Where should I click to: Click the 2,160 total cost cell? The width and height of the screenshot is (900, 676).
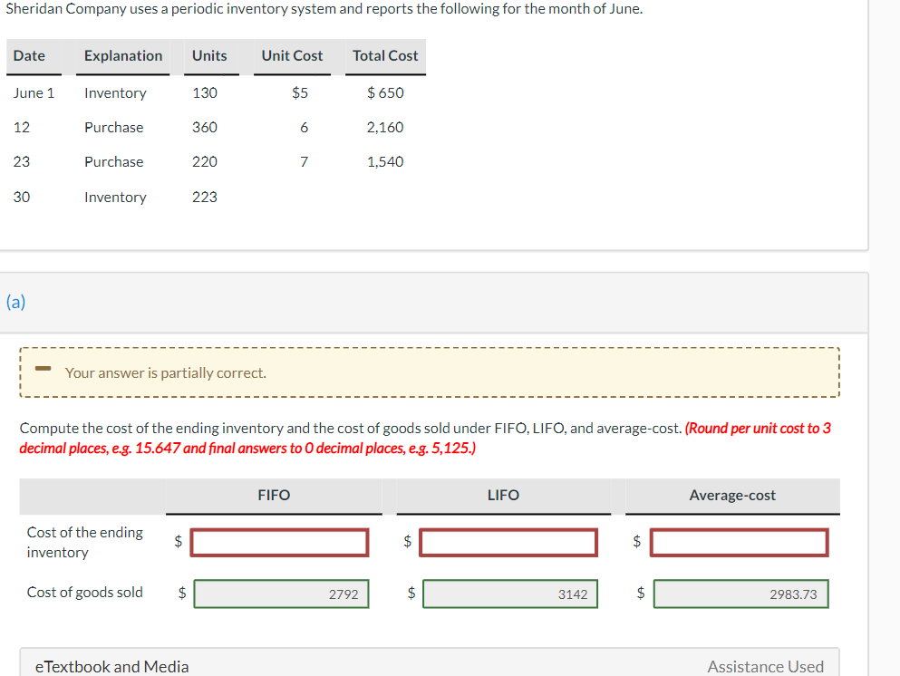(x=385, y=128)
